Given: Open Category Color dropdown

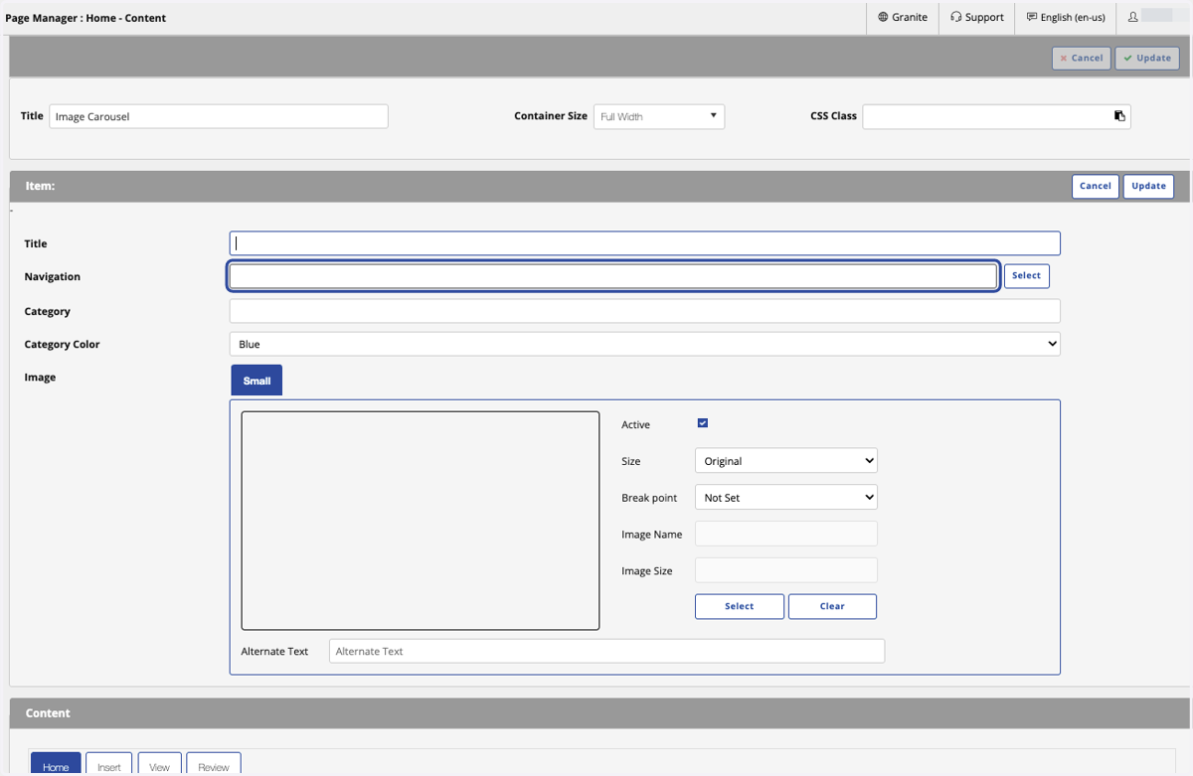Looking at the screenshot, I should click(x=644, y=344).
